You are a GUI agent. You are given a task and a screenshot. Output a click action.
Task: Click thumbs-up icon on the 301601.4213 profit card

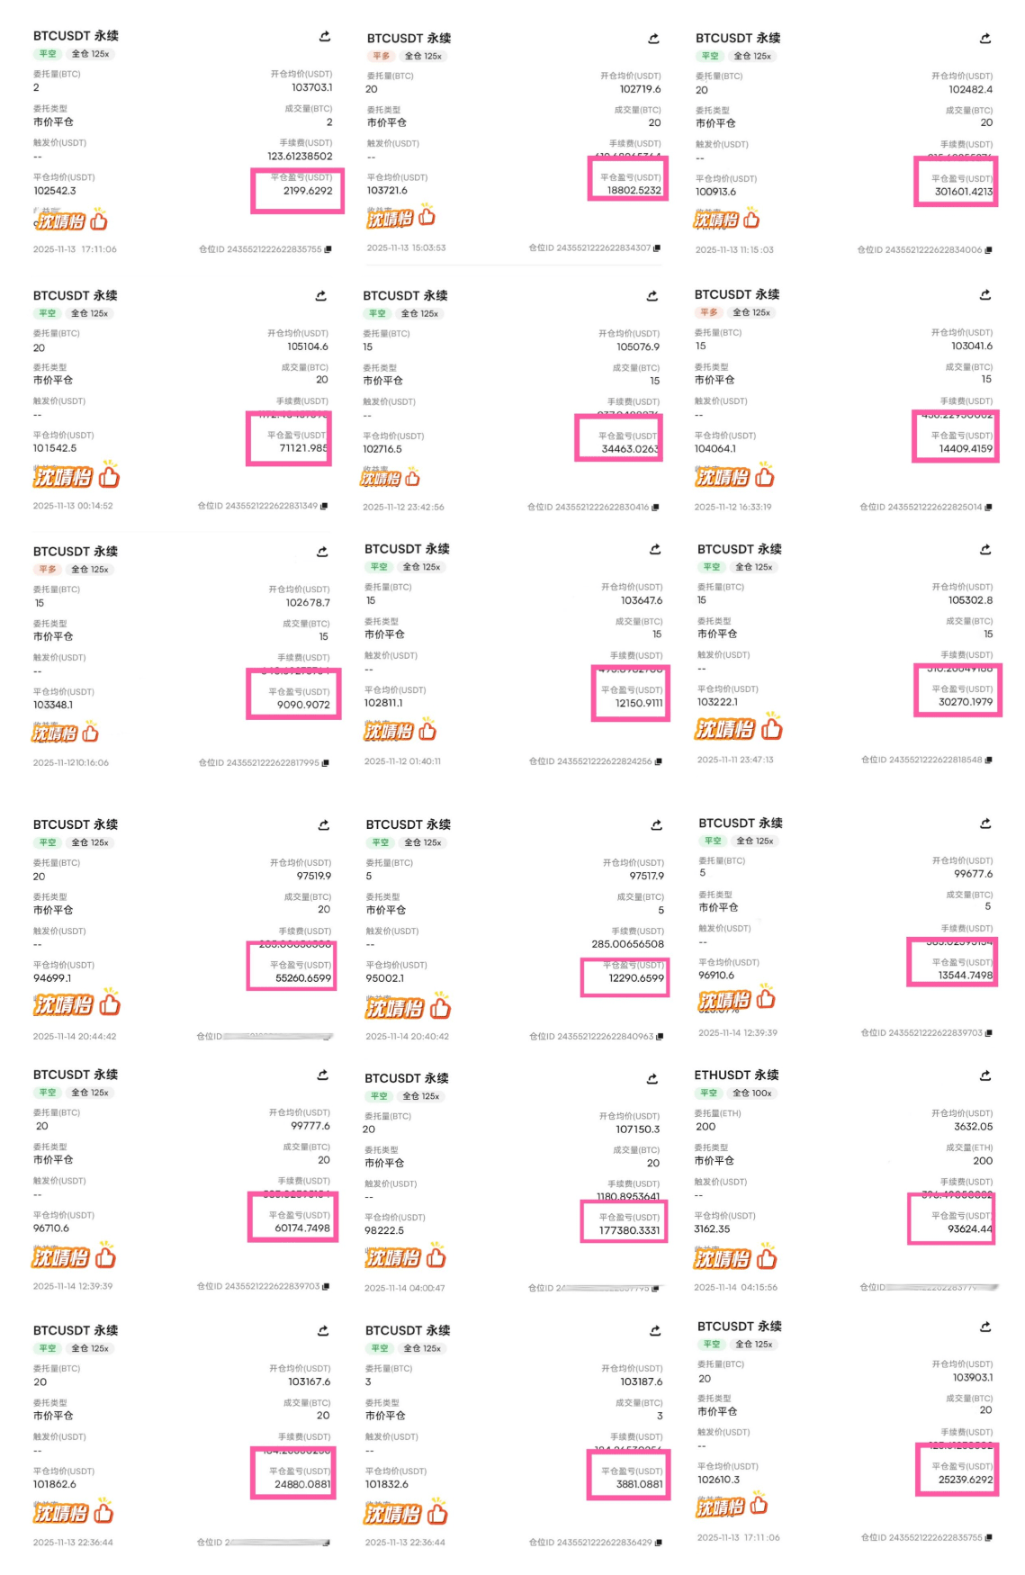click(x=752, y=219)
